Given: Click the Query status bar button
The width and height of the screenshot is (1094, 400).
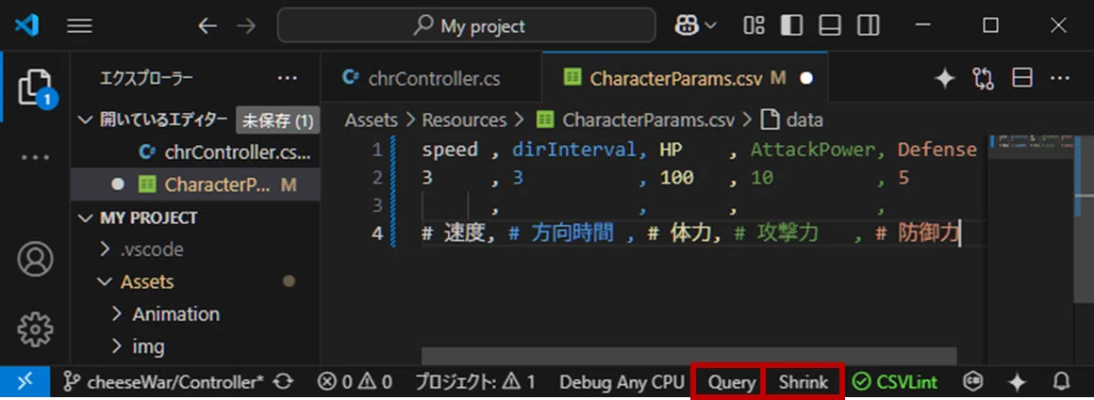Looking at the screenshot, I should pos(732,382).
